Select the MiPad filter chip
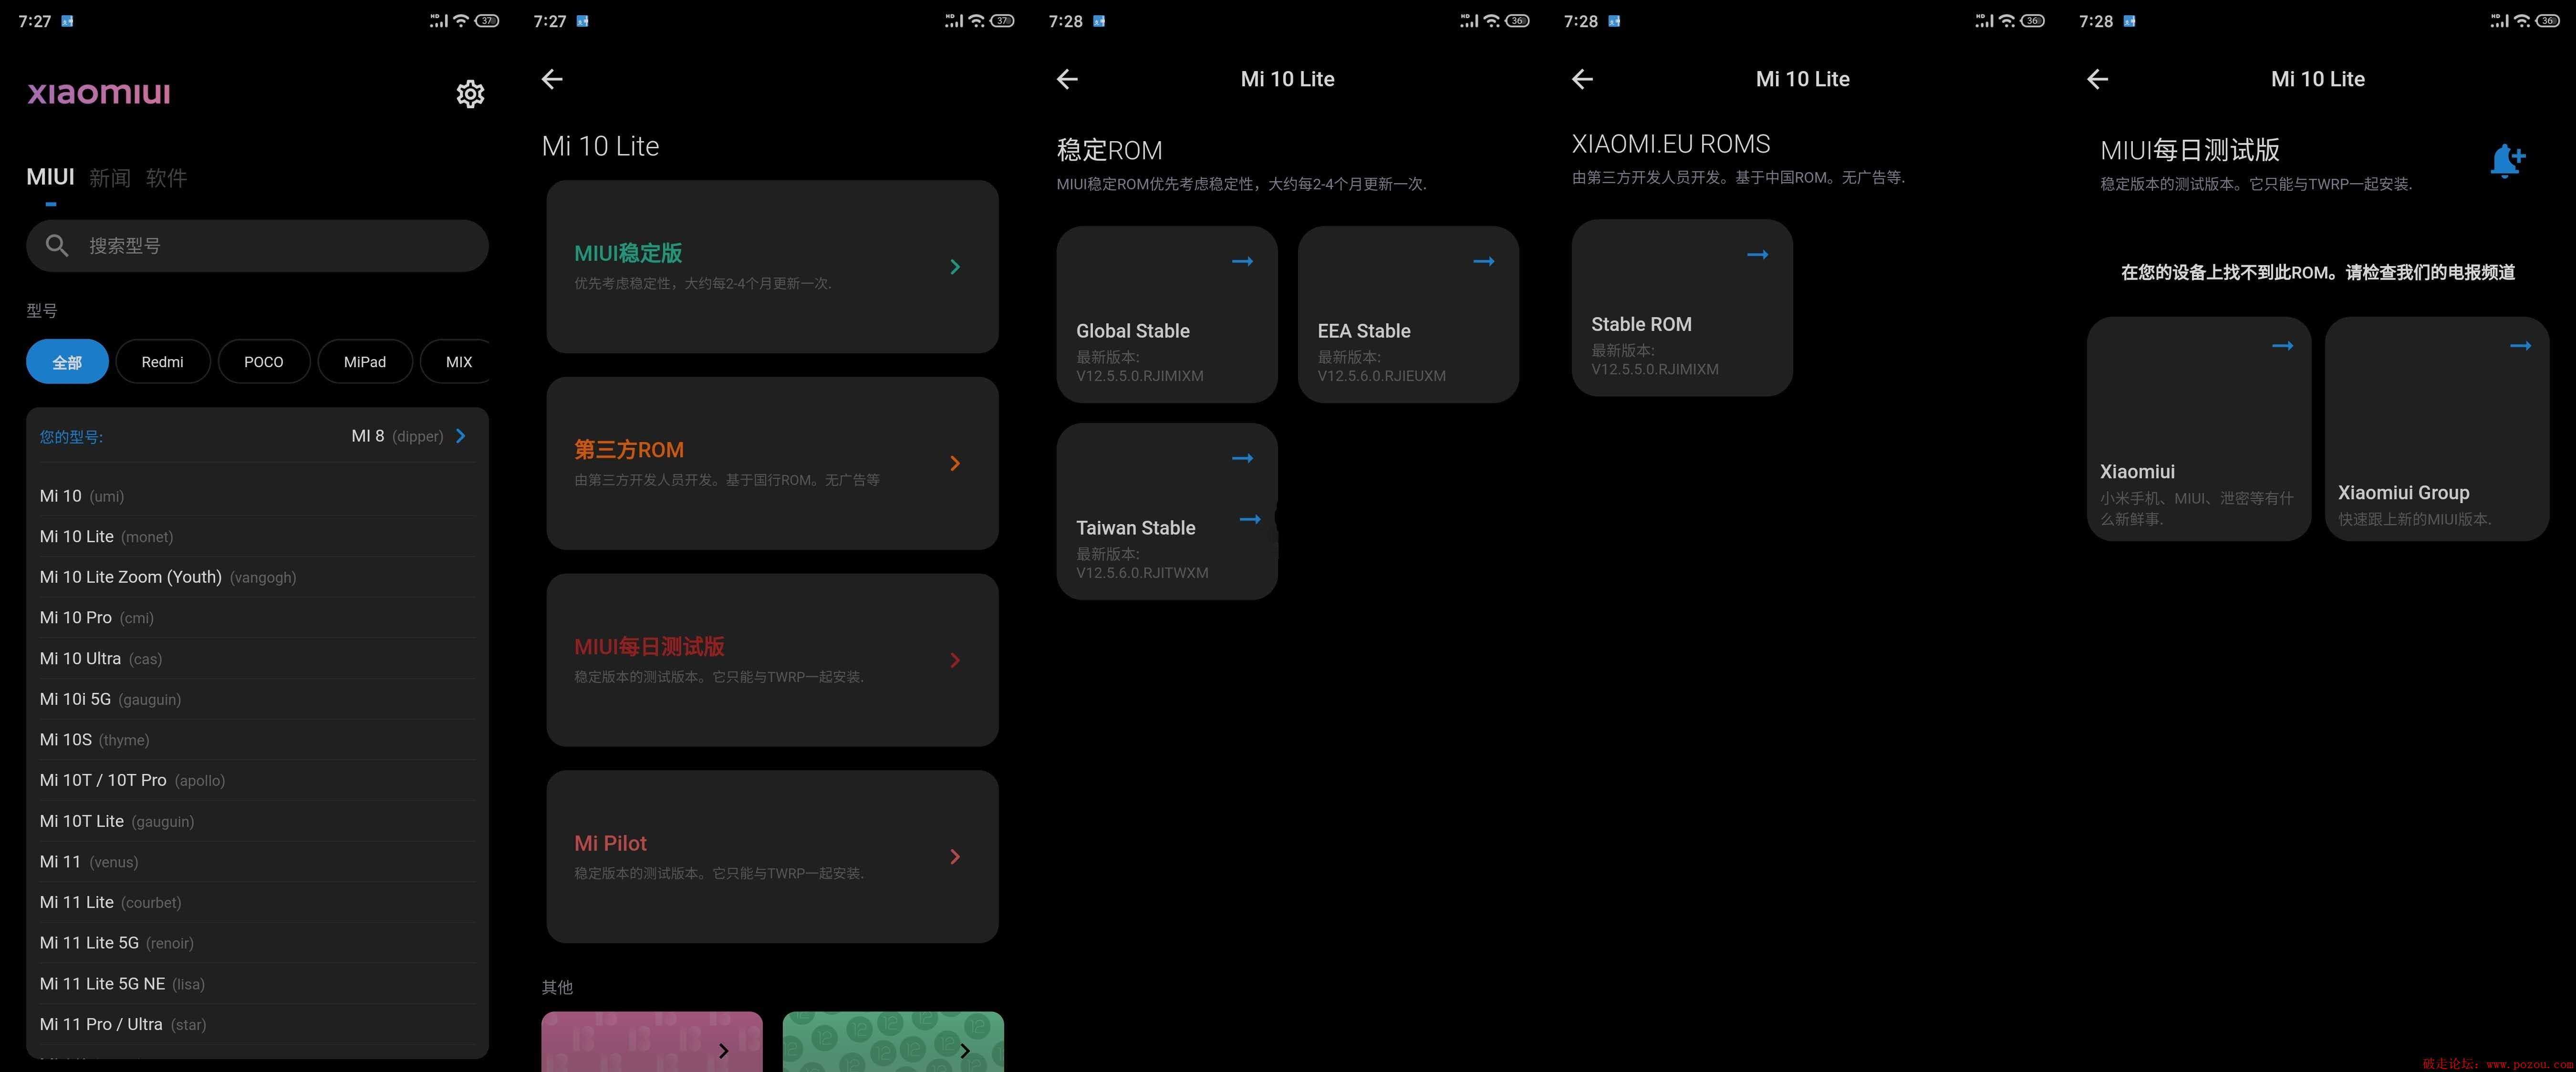2576x1072 pixels. point(365,362)
